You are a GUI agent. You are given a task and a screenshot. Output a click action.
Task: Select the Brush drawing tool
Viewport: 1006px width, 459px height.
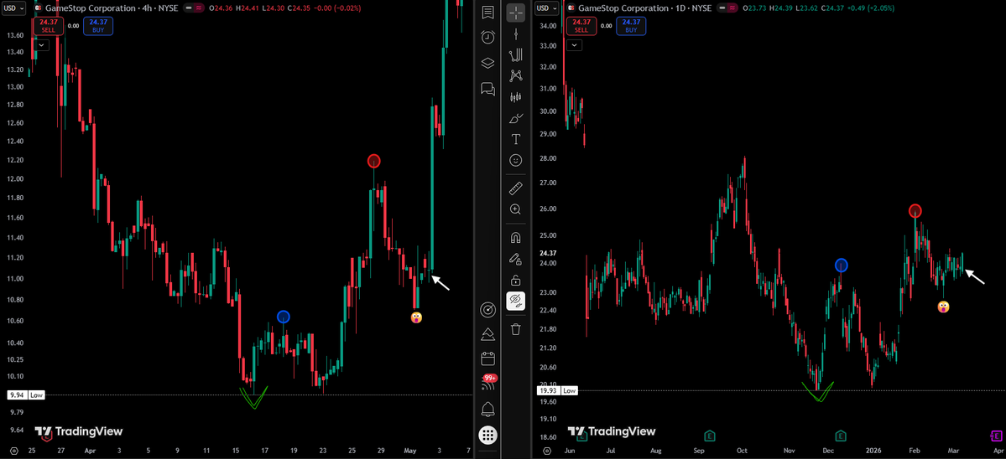click(x=516, y=118)
